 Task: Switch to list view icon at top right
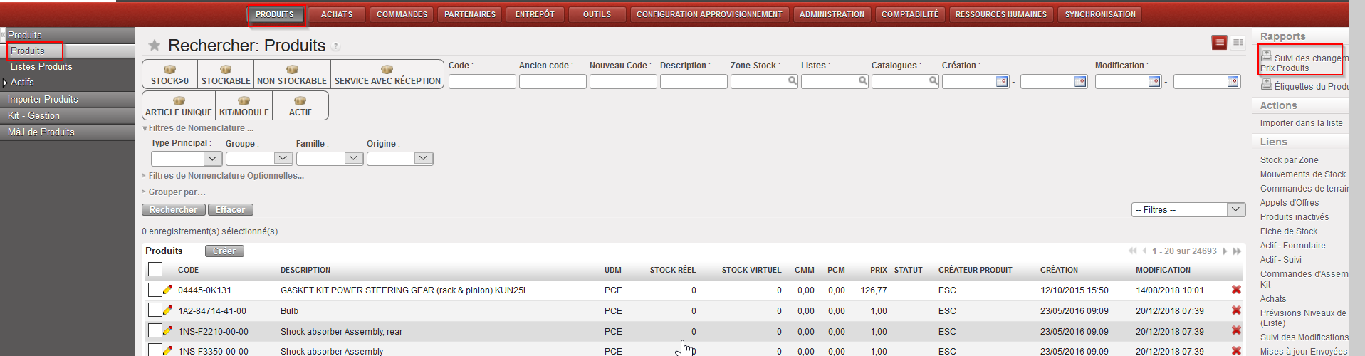[1219, 43]
